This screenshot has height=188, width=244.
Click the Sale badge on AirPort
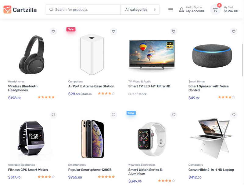tap(71, 29)
